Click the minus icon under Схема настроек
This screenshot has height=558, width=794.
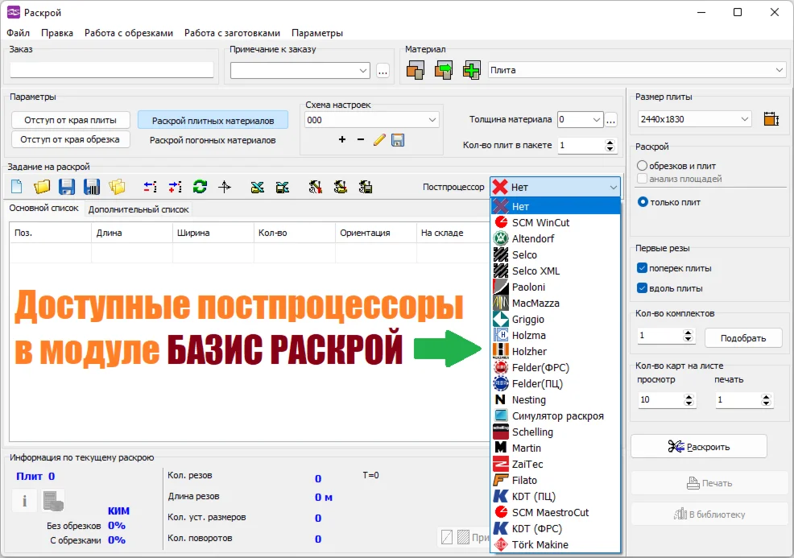360,140
